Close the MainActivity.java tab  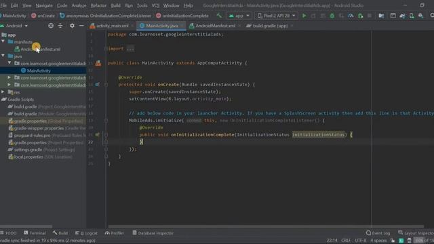[182, 26]
